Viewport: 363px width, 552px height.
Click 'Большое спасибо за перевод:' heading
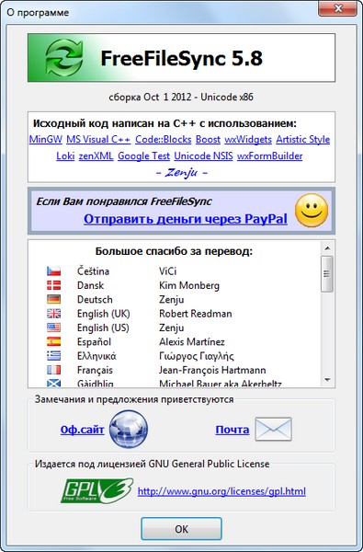click(x=174, y=252)
